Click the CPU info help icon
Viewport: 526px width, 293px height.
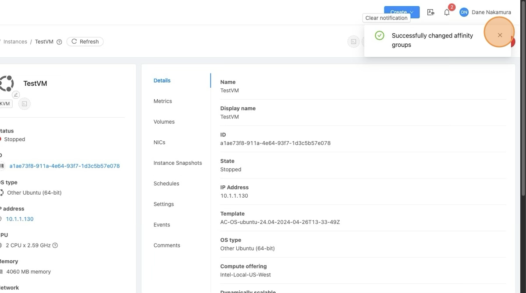55,245
